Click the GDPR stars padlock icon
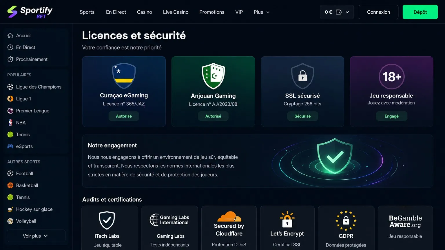This screenshot has width=445, height=250. pos(346,220)
